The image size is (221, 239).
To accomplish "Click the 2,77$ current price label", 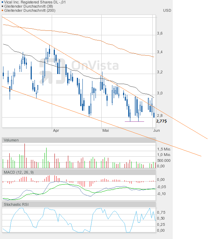I will click(x=162, y=121).
